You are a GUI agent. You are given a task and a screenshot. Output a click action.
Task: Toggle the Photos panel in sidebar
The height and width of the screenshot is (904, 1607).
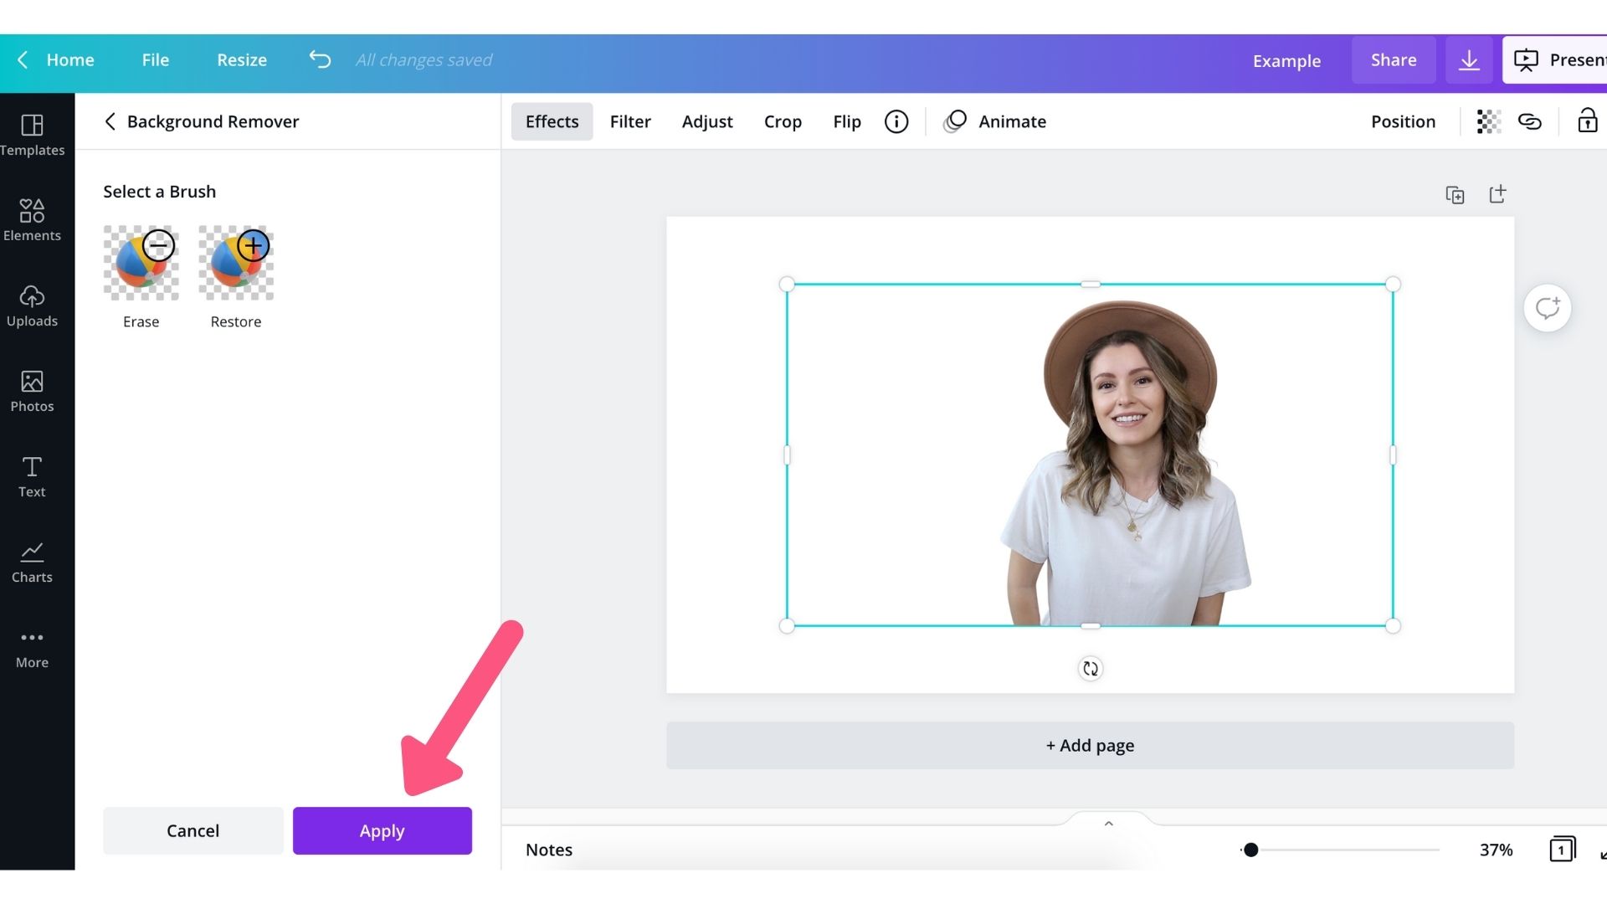(32, 389)
